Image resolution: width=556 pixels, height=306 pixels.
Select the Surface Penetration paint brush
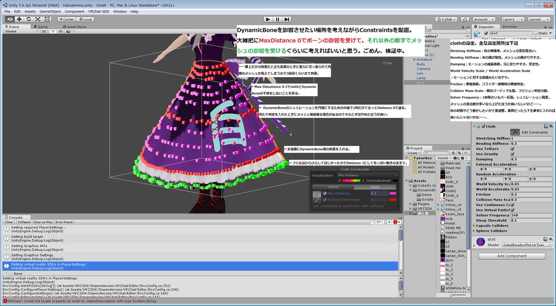(x=316, y=200)
